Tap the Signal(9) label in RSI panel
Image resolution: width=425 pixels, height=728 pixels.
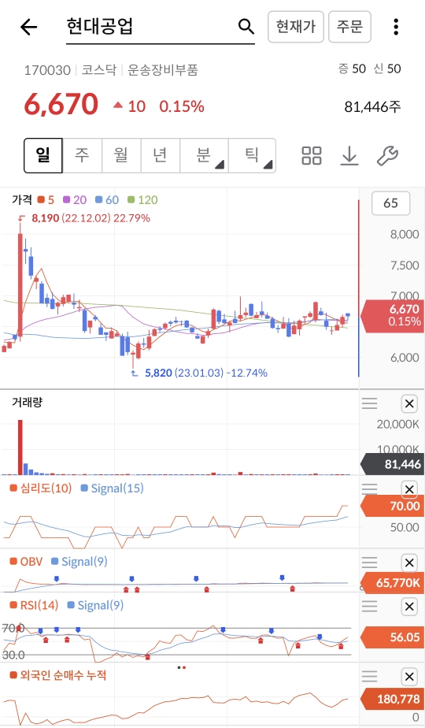click(x=95, y=605)
